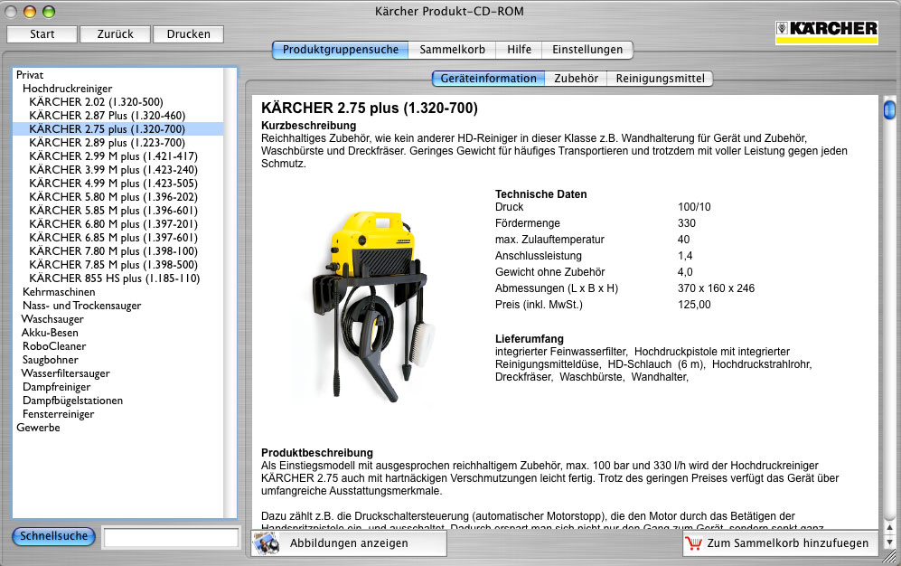Select KÄRCHER 2.99 M plus (1.421-417)

point(113,156)
